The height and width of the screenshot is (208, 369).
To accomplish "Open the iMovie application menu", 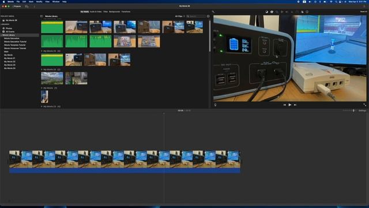I will point(10,2).
